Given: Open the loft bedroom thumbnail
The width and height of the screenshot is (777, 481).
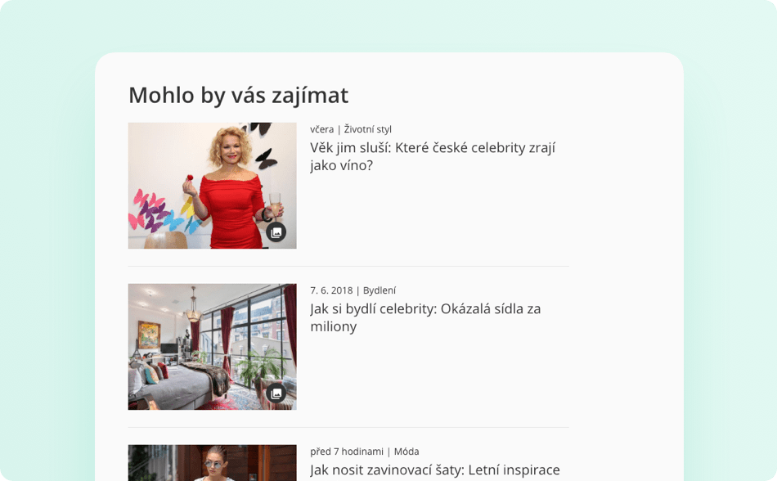Looking at the screenshot, I should click(212, 346).
